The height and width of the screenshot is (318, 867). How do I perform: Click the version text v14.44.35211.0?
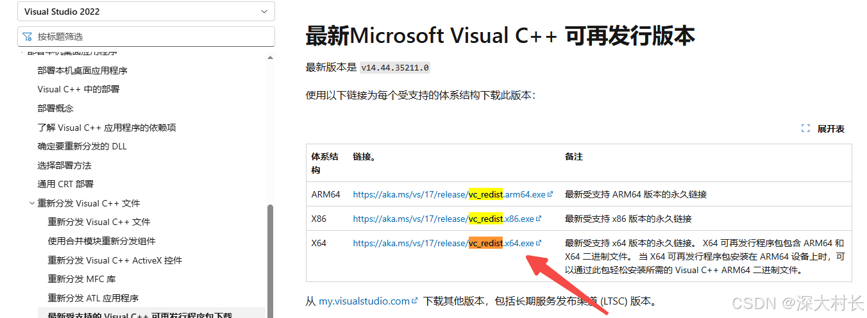click(x=394, y=67)
